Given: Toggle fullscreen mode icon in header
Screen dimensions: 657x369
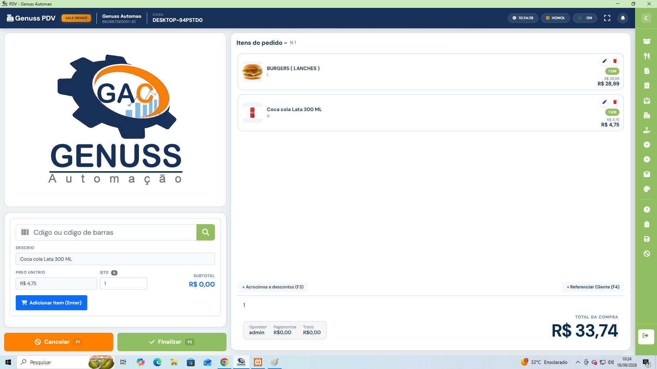Looking at the screenshot, I should [607, 18].
